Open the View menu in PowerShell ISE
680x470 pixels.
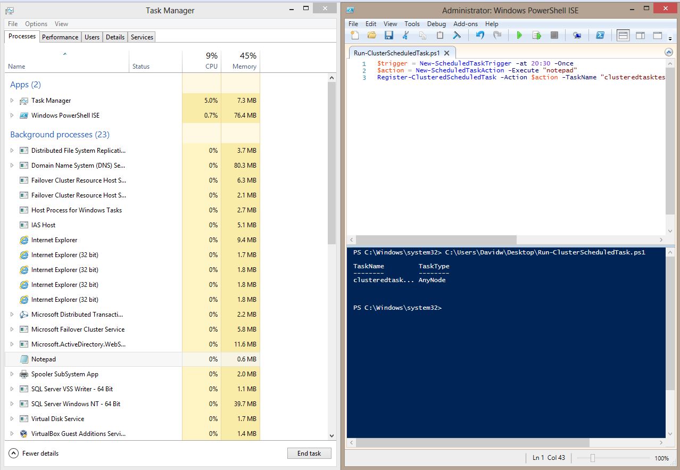click(391, 23)
